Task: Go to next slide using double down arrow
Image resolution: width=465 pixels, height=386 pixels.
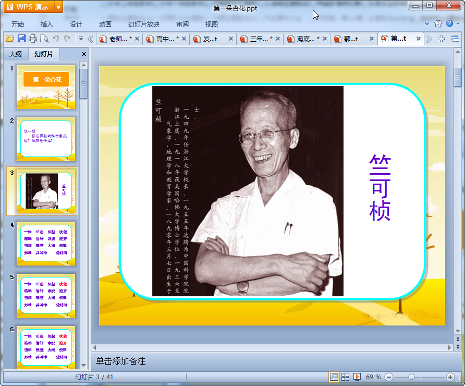Action: click(458, 346)
